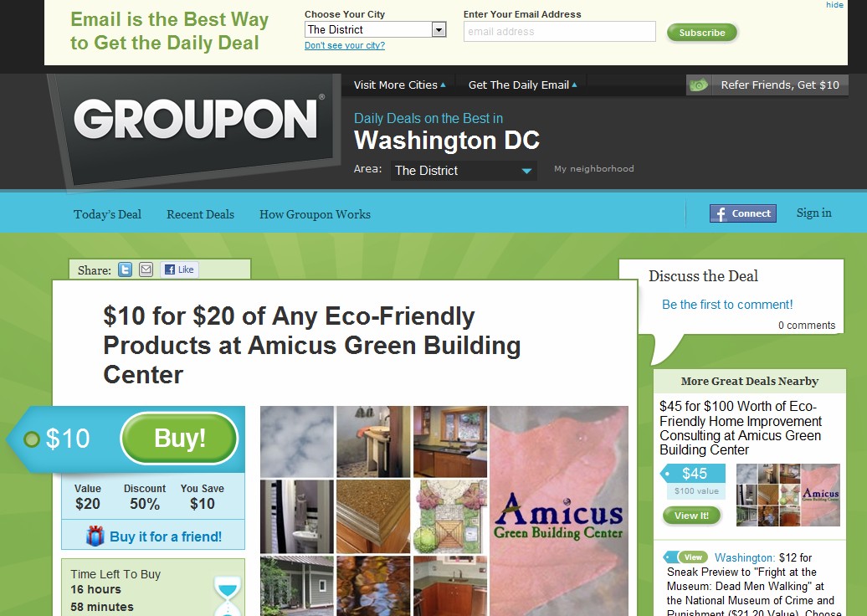The height and width of the screenshot is (616, 867).
Task: Click the hourglass timer icon
Action: (228, 596)
